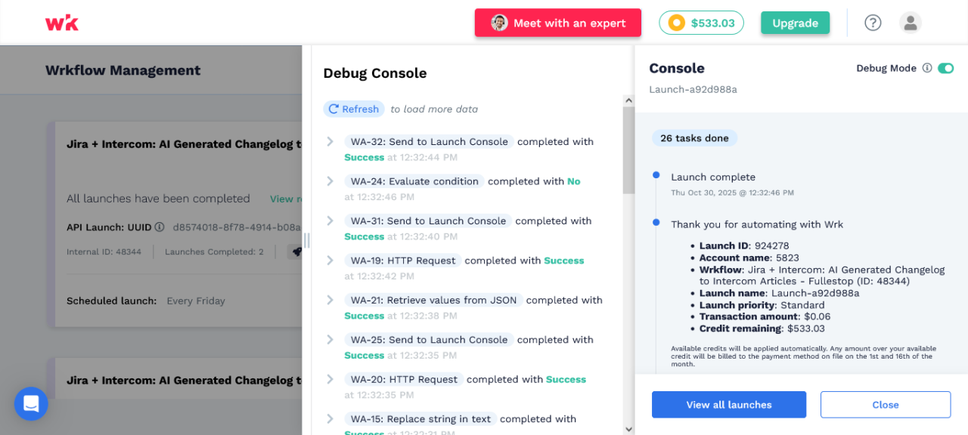This screenshot has width=968, height=435.
Task: Click the View all launches button
Action: tap(729, 405)
